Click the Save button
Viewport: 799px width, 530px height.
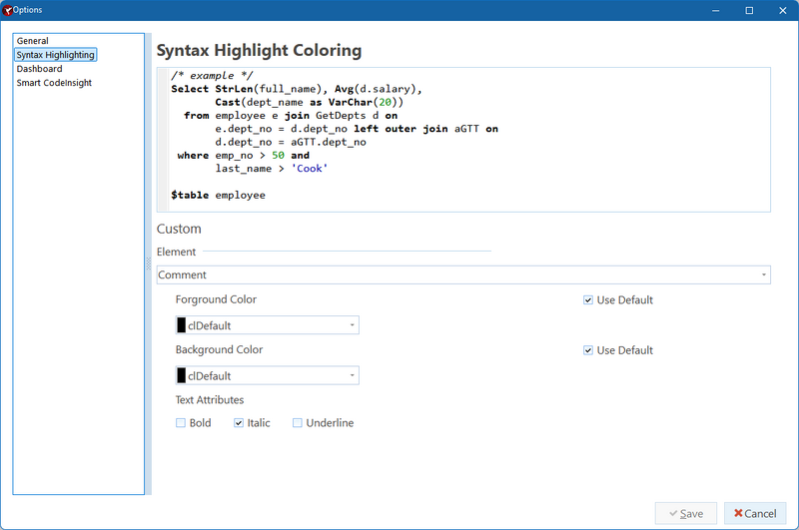pyautogui.click(x=686, y=513)
